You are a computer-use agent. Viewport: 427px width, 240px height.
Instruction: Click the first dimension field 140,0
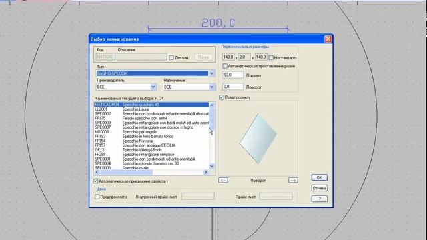[x=228, y=57]
